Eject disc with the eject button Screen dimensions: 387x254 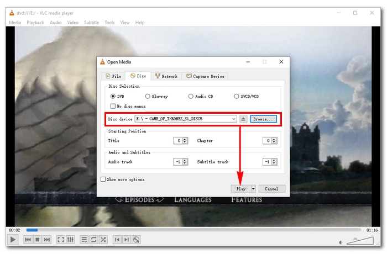[x=243, y=119]
